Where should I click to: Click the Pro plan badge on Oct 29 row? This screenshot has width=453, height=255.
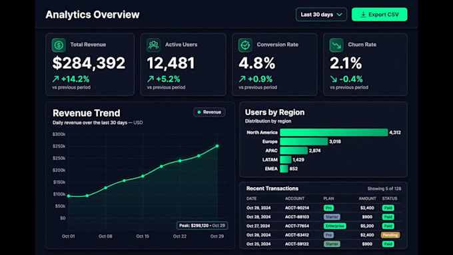[329, 208]
